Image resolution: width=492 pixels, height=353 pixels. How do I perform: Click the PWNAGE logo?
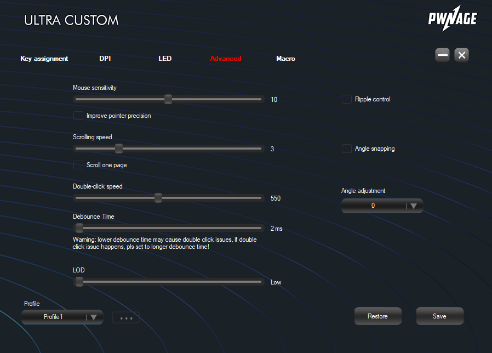452,20
